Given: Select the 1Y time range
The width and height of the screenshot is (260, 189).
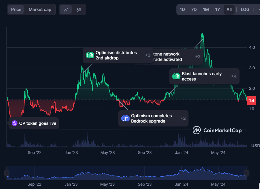Looking at the screenshot, I should (x=218, y=10).
